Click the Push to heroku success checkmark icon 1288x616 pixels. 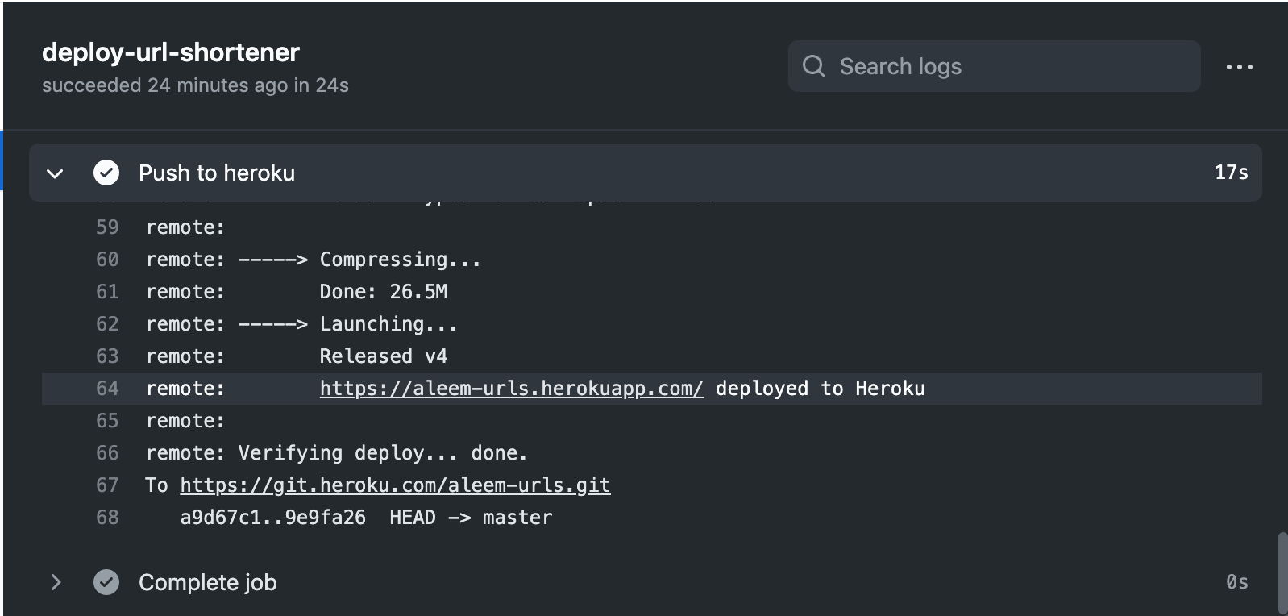click(106, 173)
